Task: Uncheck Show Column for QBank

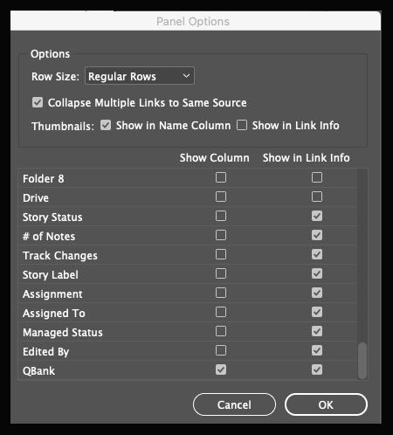Action: [221, 369]
